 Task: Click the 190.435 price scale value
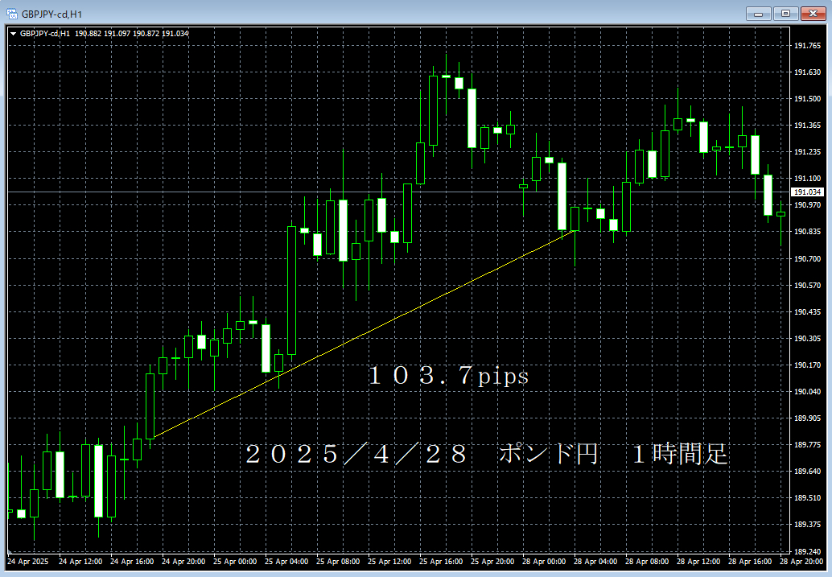(807, 311)
